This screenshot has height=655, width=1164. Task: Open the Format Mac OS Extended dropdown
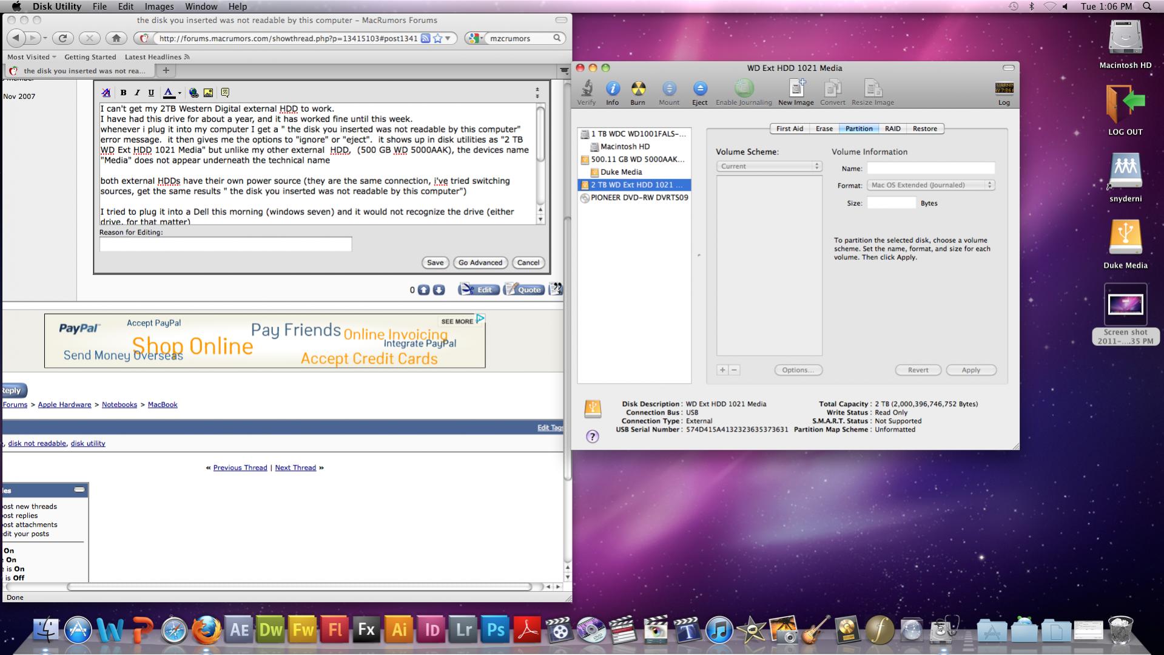(930, 185)
